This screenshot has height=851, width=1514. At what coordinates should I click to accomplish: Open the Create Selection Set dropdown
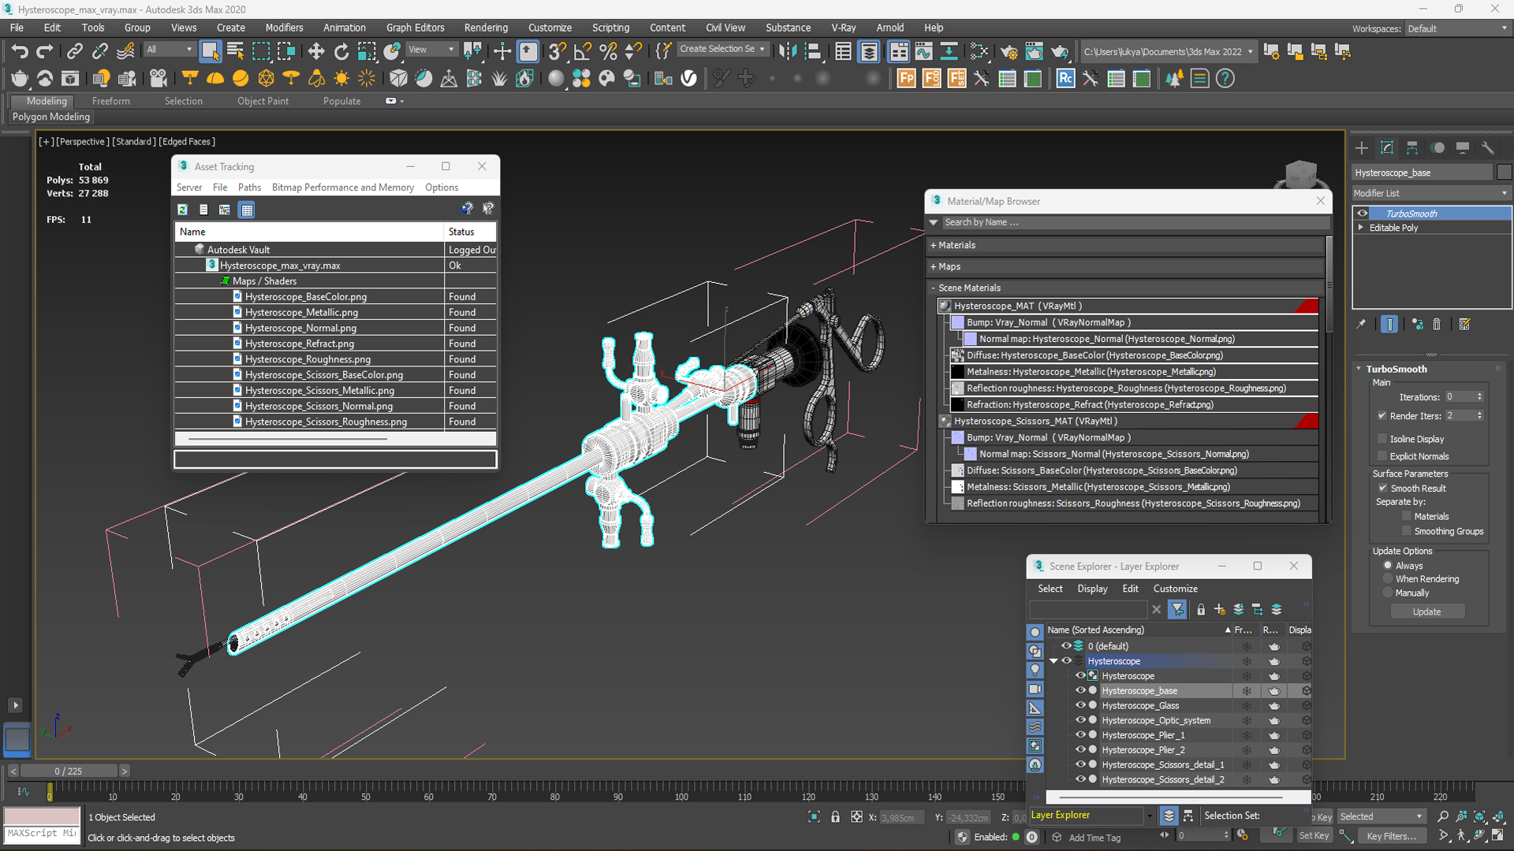[x=722, y=49]
